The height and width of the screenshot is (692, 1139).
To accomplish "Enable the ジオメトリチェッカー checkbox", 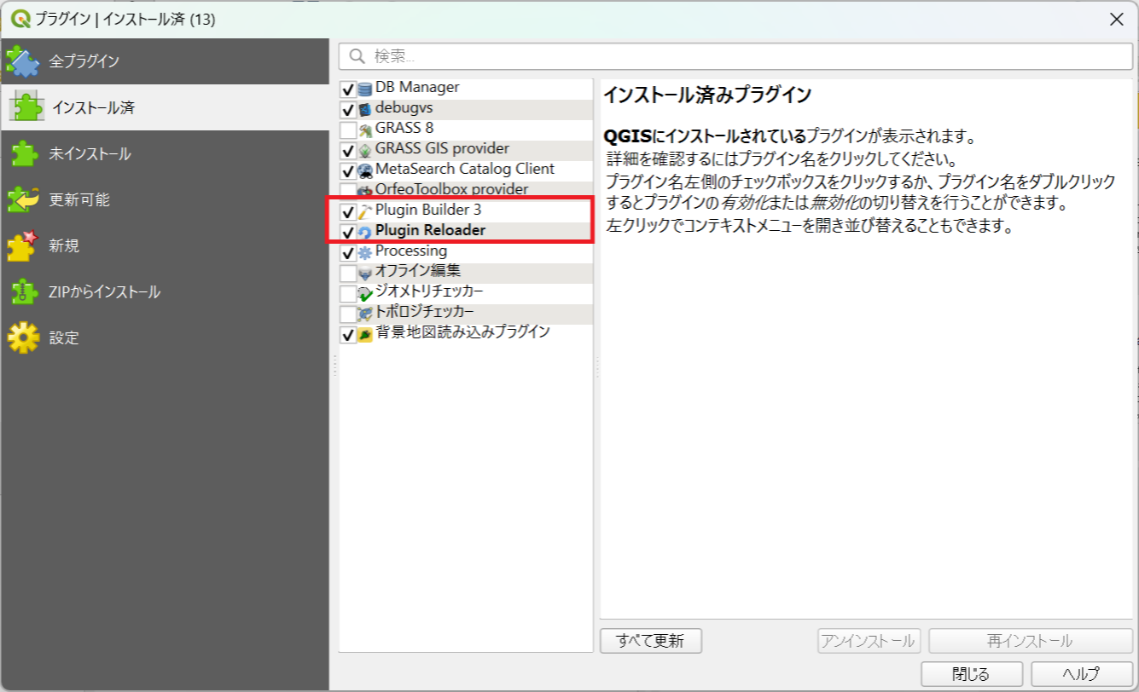I will tap(348, 294).
